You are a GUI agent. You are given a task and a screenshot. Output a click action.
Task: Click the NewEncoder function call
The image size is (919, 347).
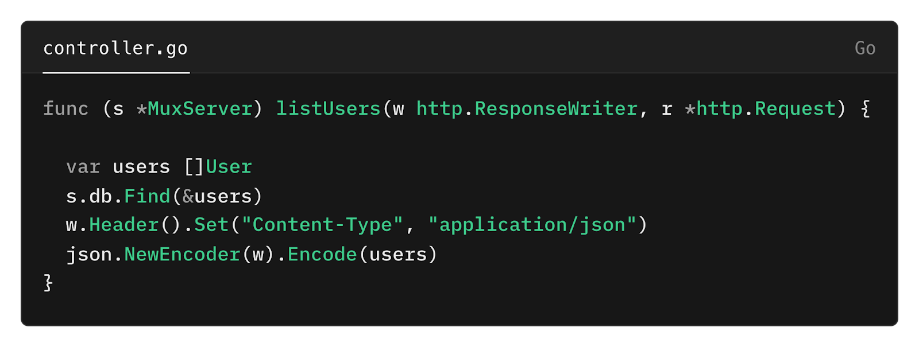point(182,254)
